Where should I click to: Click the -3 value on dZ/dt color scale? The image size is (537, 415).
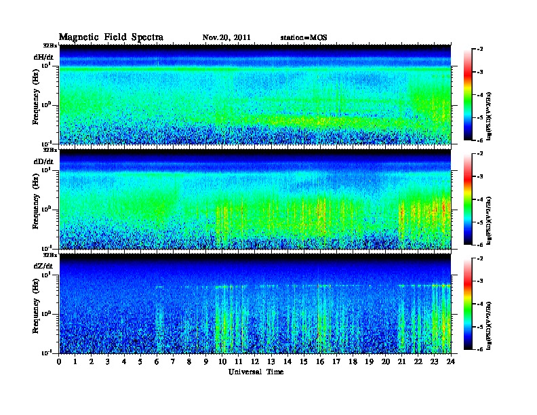(x=480, y=281)
